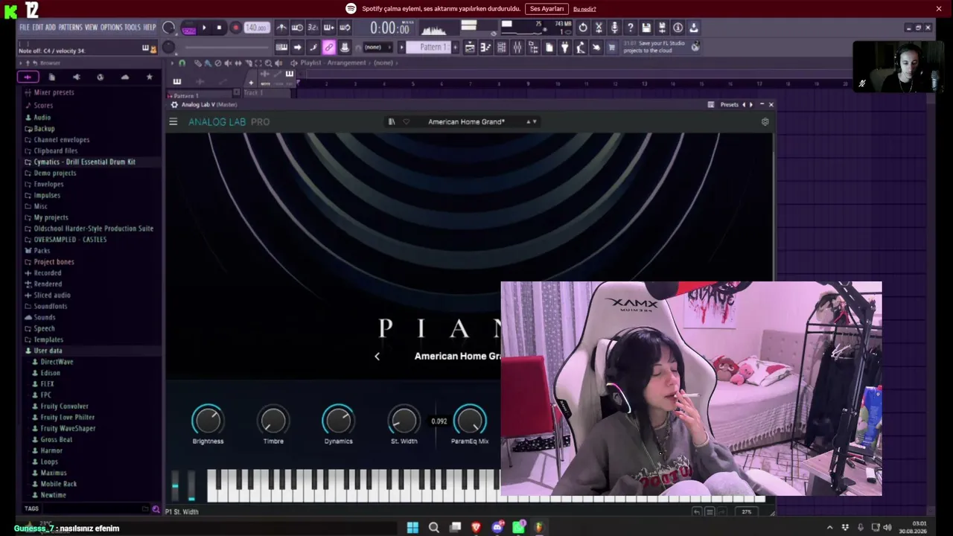Open the VIEW menu

tap(91, 28)
